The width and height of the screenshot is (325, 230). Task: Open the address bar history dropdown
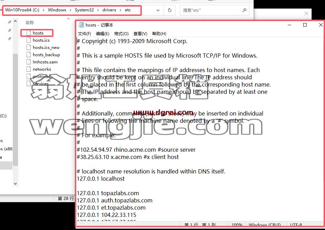click(x=158, y=10)
